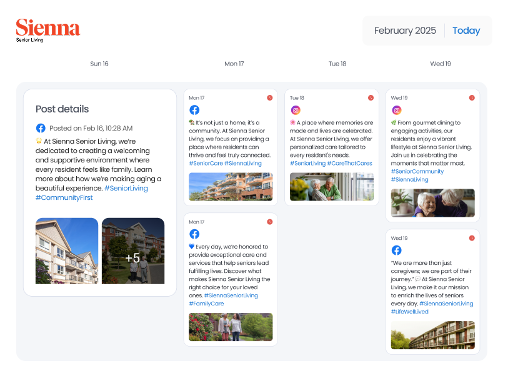This screenshot has width=508, height=376.
Task: Open #SeniorLiving hashtag in Post details
Action: (126, 188)
